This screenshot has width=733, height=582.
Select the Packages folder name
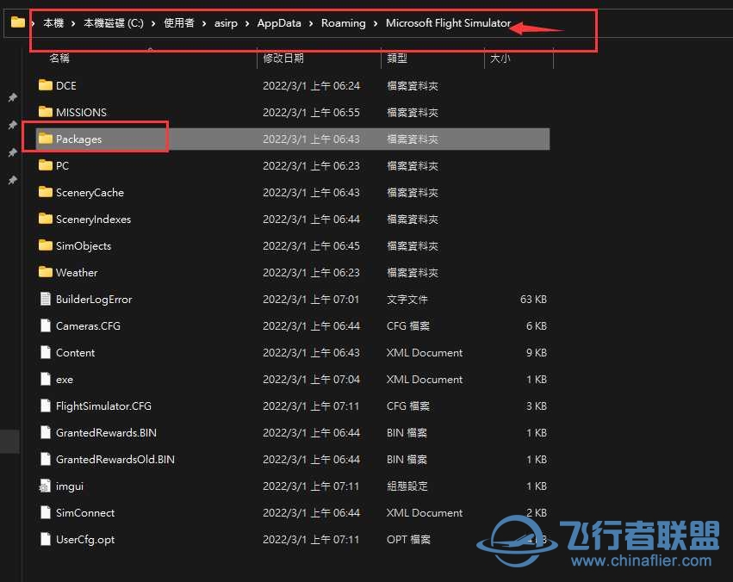pos(78,139)
